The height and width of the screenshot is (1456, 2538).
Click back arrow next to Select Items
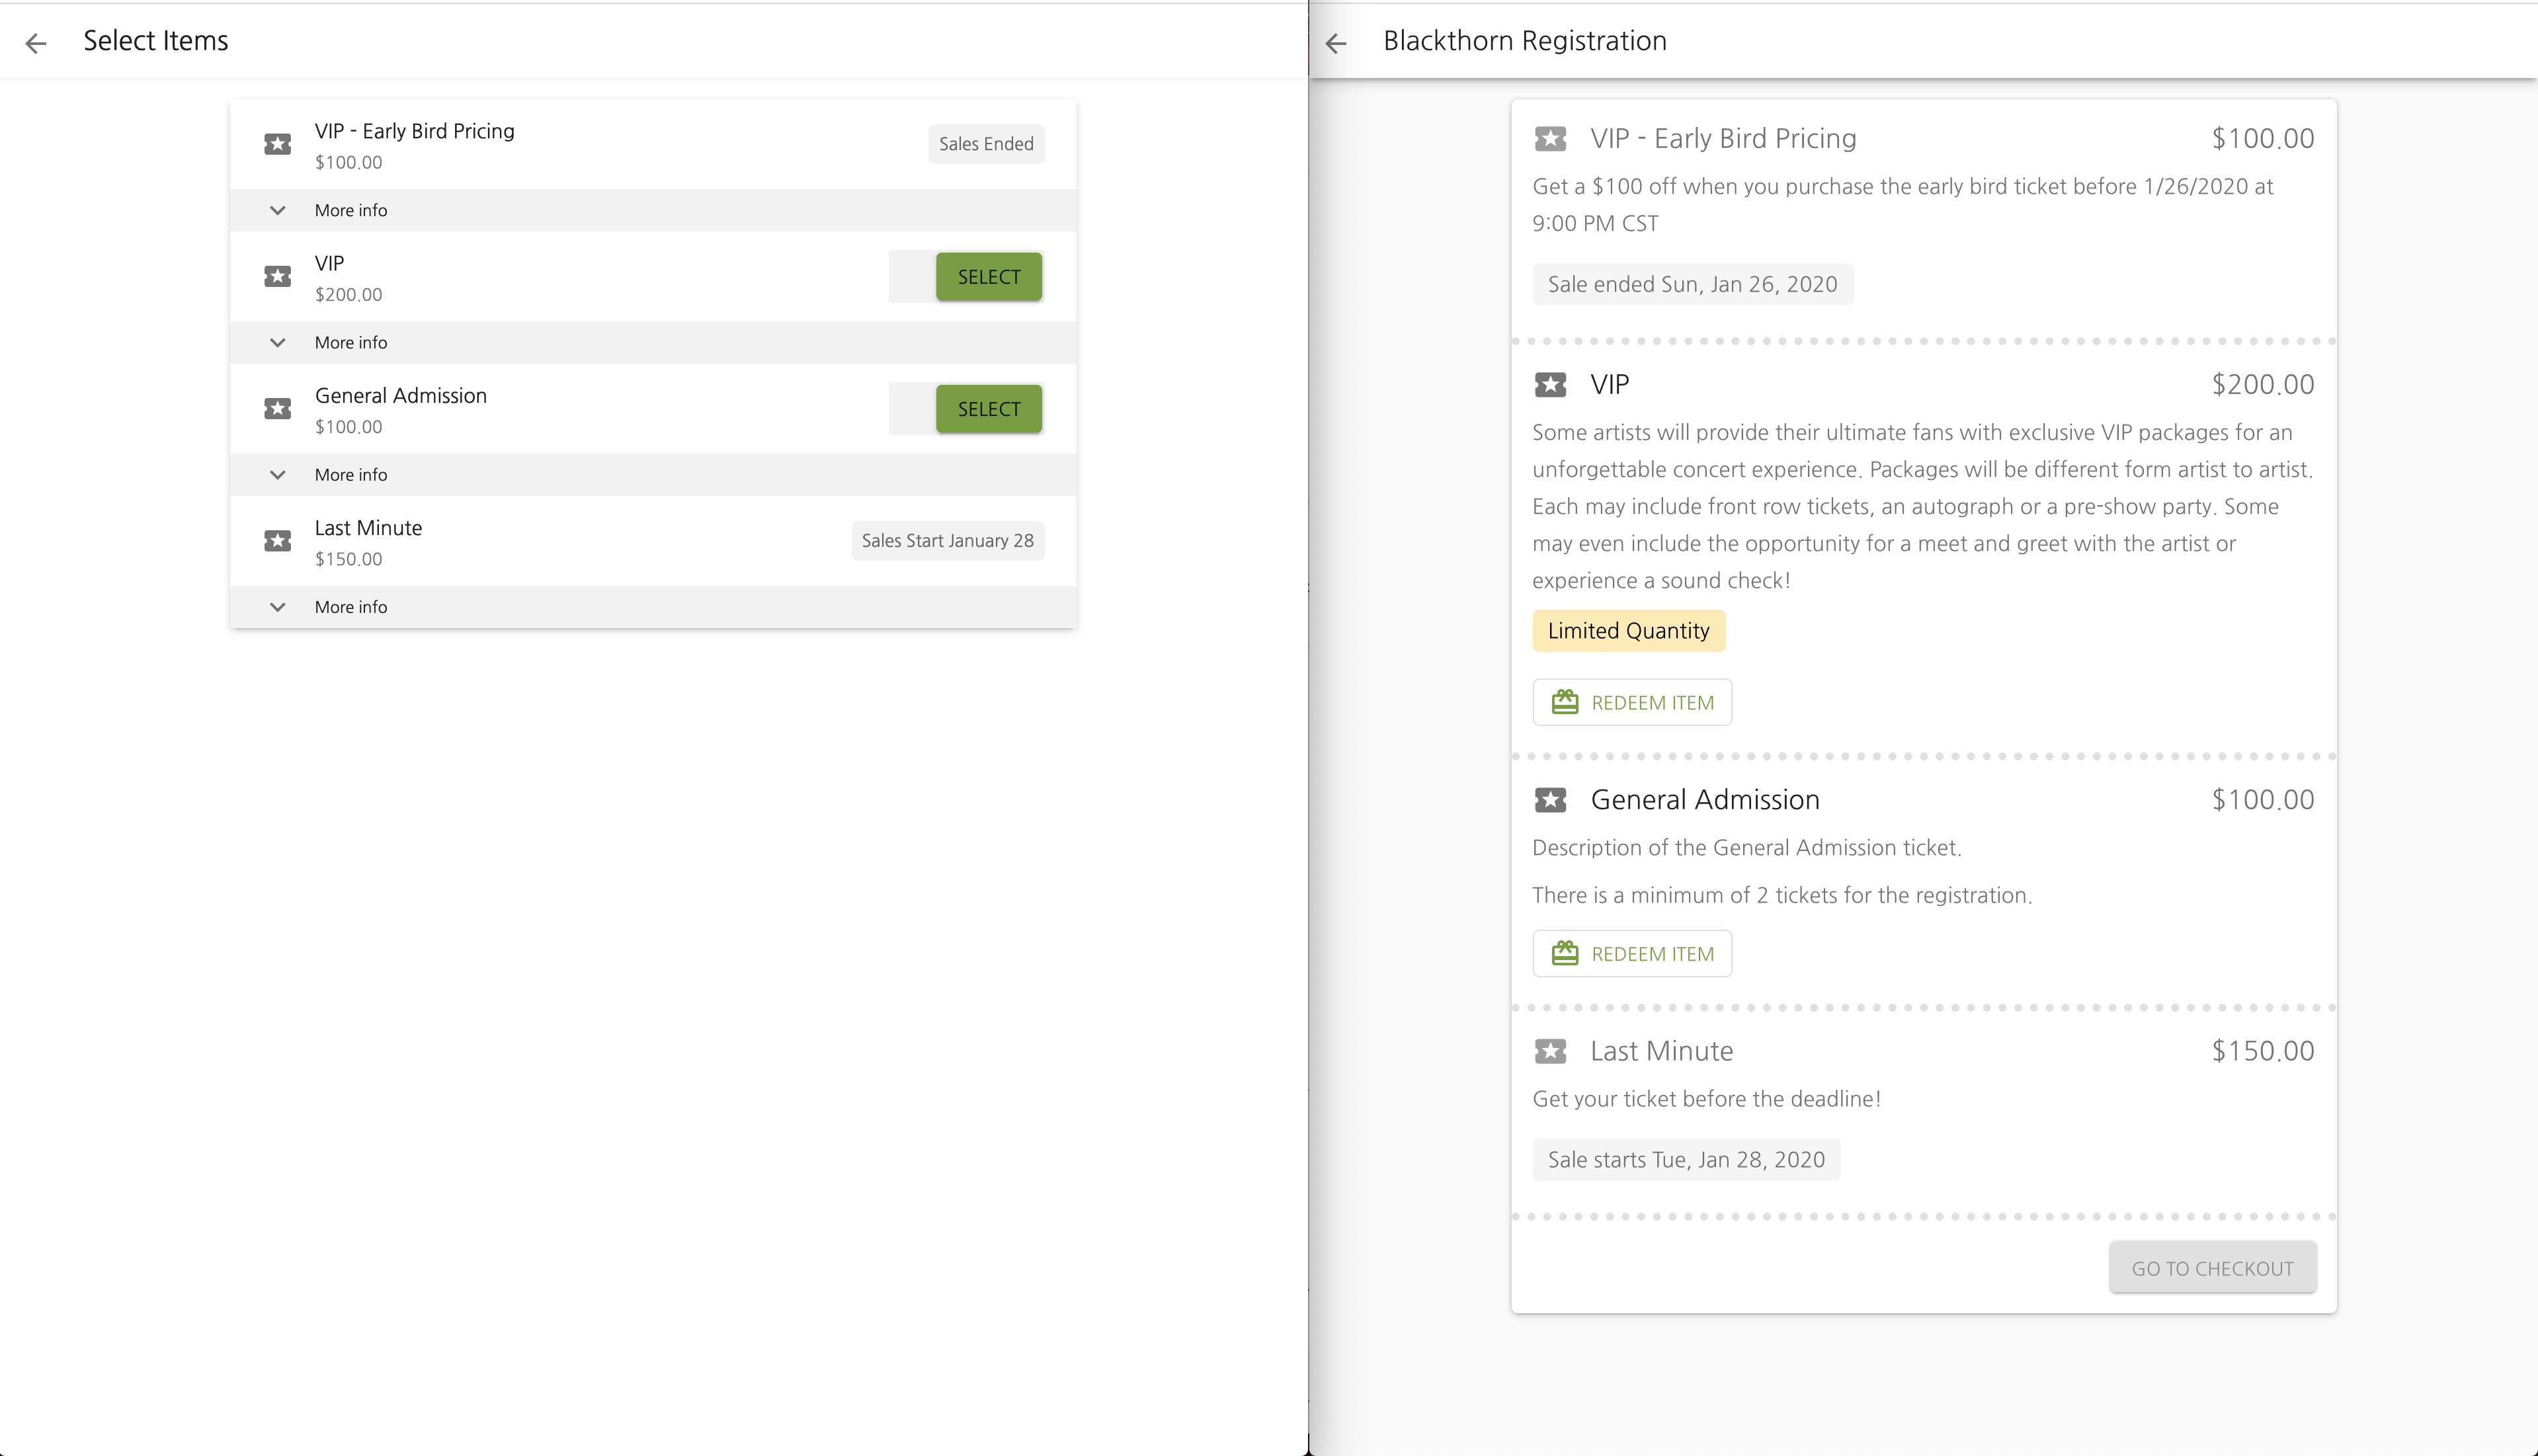tap(36, 43)
